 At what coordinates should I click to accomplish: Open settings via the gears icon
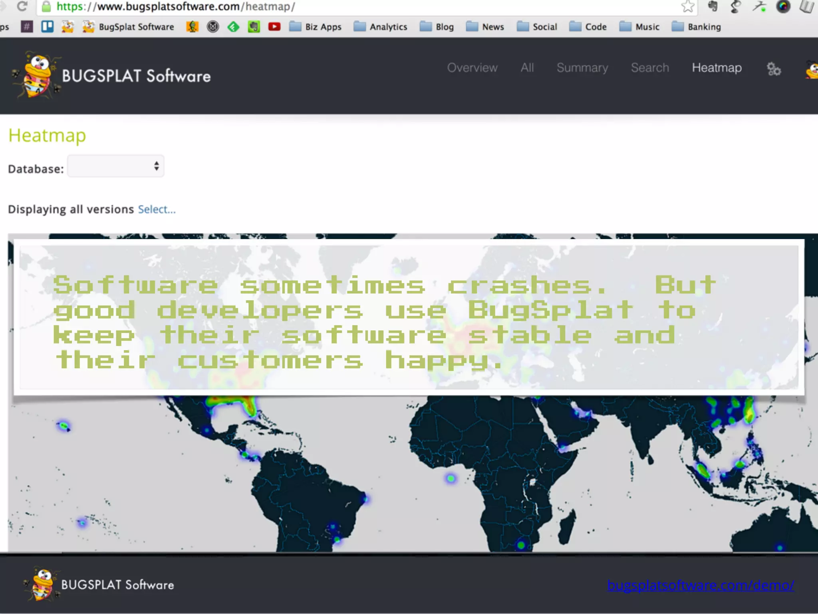[x=774, y=69]
